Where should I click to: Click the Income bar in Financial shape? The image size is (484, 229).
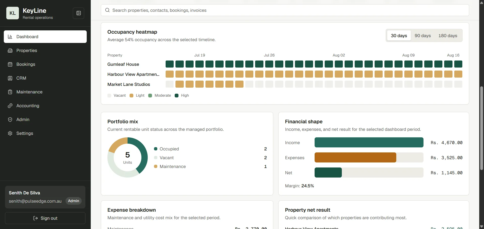click(369, 142)
